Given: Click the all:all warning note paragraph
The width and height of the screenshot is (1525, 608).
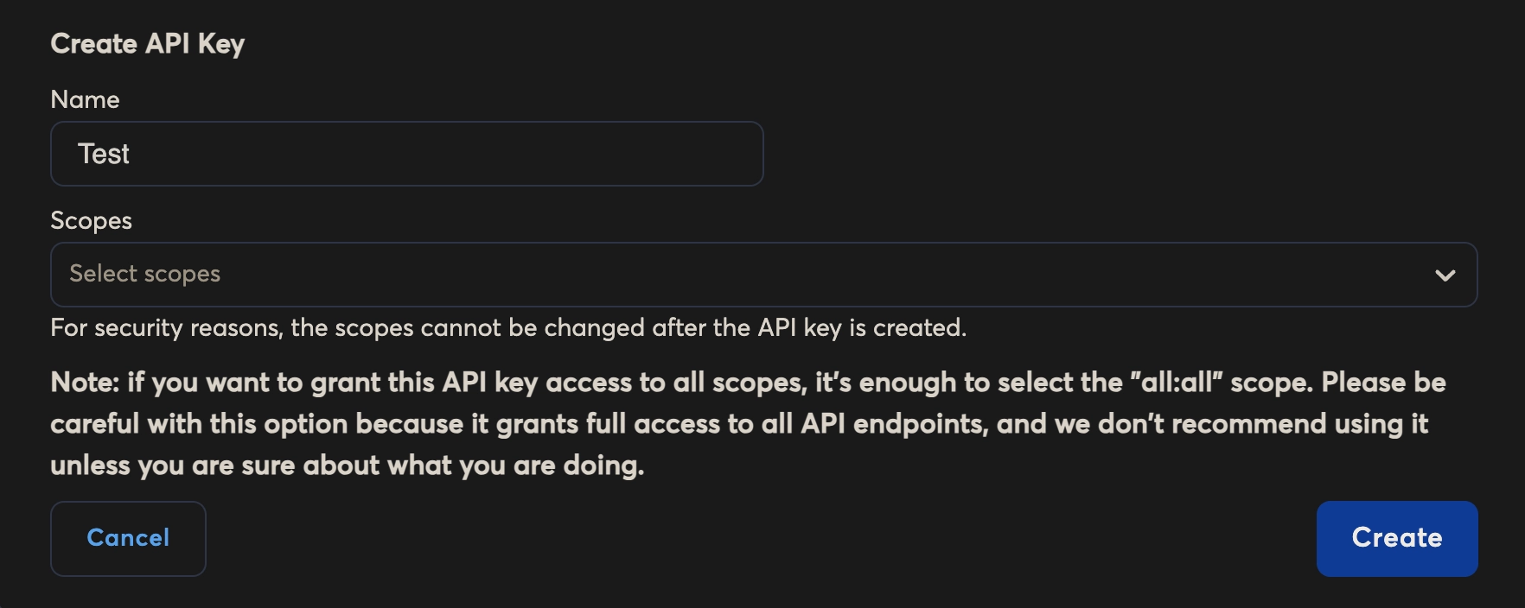Looking at the screenshot, I should pyautogui.click(x=748, y=423).
